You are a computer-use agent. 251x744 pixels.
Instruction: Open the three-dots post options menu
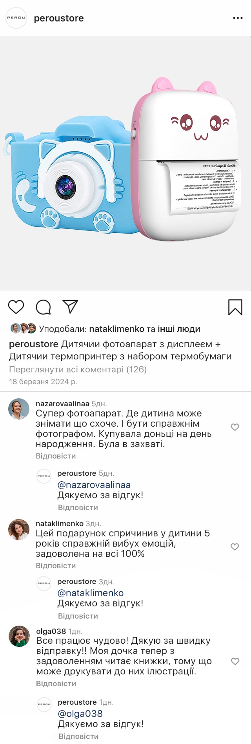[x=238, y=18]
